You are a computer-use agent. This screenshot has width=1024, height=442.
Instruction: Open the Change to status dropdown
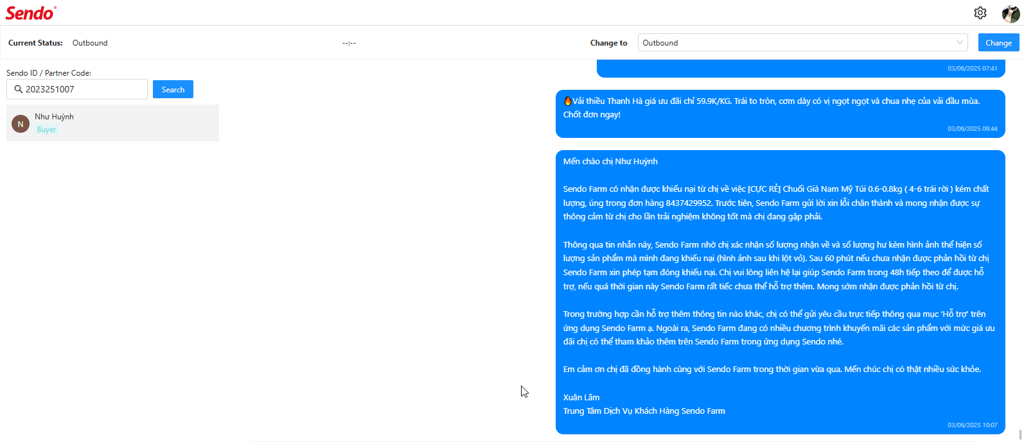(802, 42)
